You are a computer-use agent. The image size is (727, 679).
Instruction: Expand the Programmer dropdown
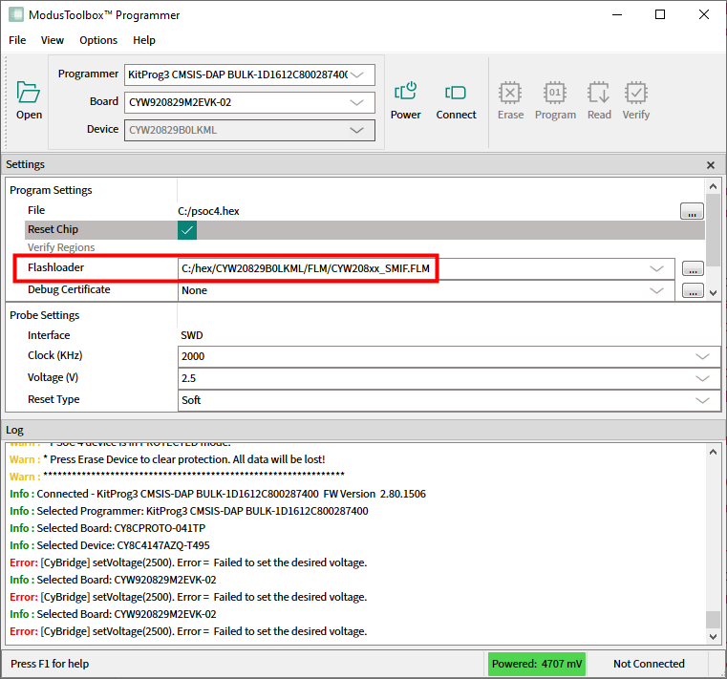tap(357, 74)
